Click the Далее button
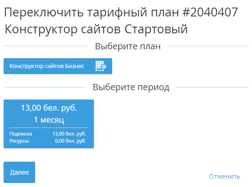 [19, 172]
